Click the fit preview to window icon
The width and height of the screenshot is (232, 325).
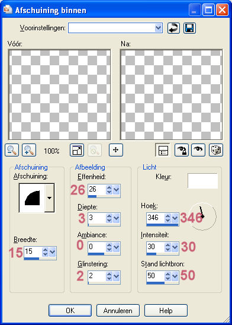[x=77, y=150]
